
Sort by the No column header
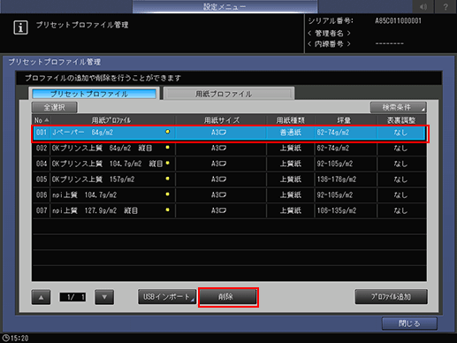coord(42,120)
